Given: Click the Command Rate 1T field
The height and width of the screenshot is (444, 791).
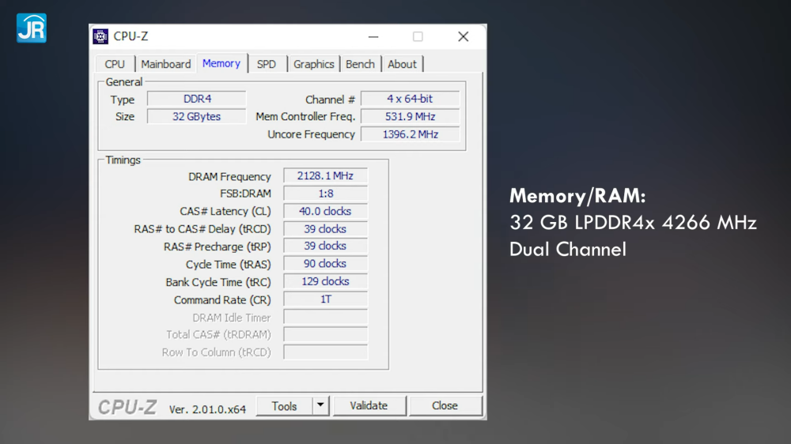Looking at the screenshot, I should (x=325, y=299).
